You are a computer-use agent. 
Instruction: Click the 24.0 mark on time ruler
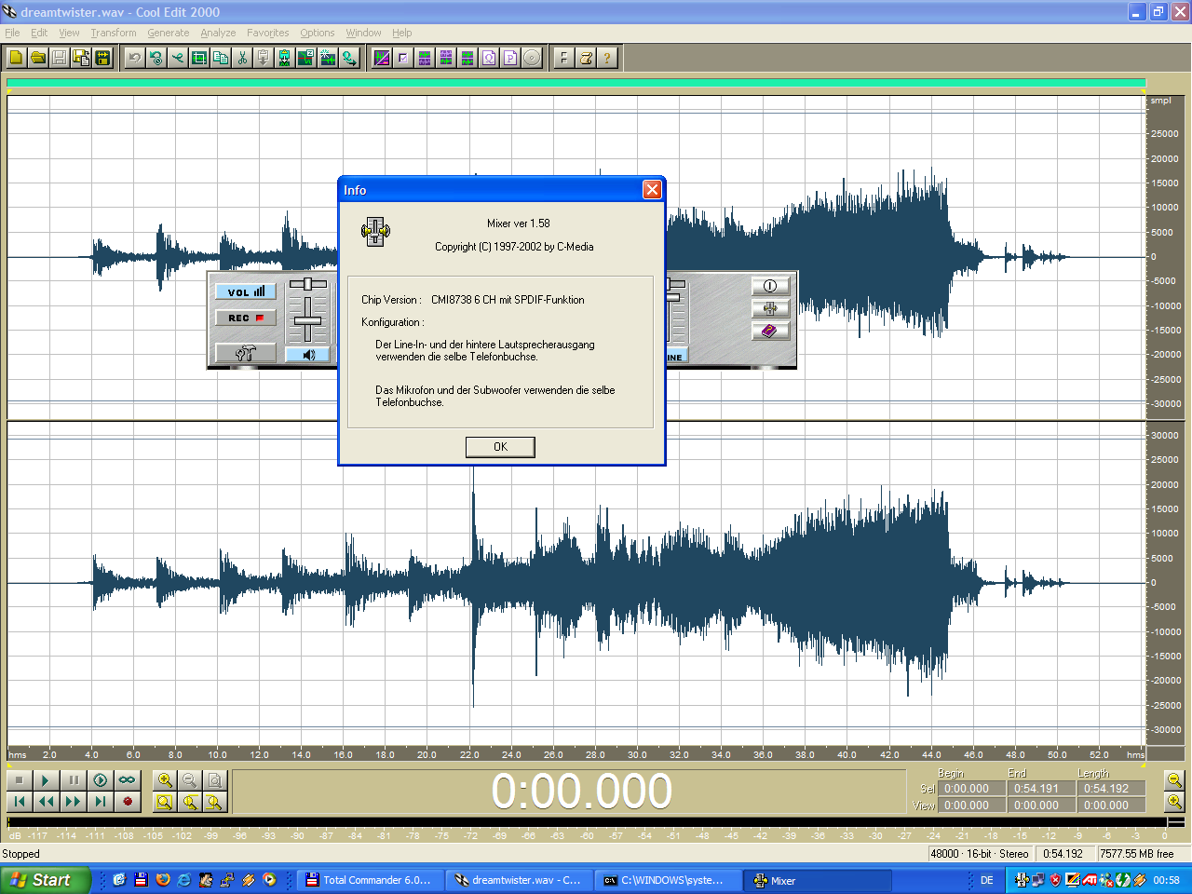511,755
